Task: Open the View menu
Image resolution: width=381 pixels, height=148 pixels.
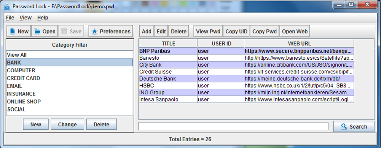Action: point(25,18)
